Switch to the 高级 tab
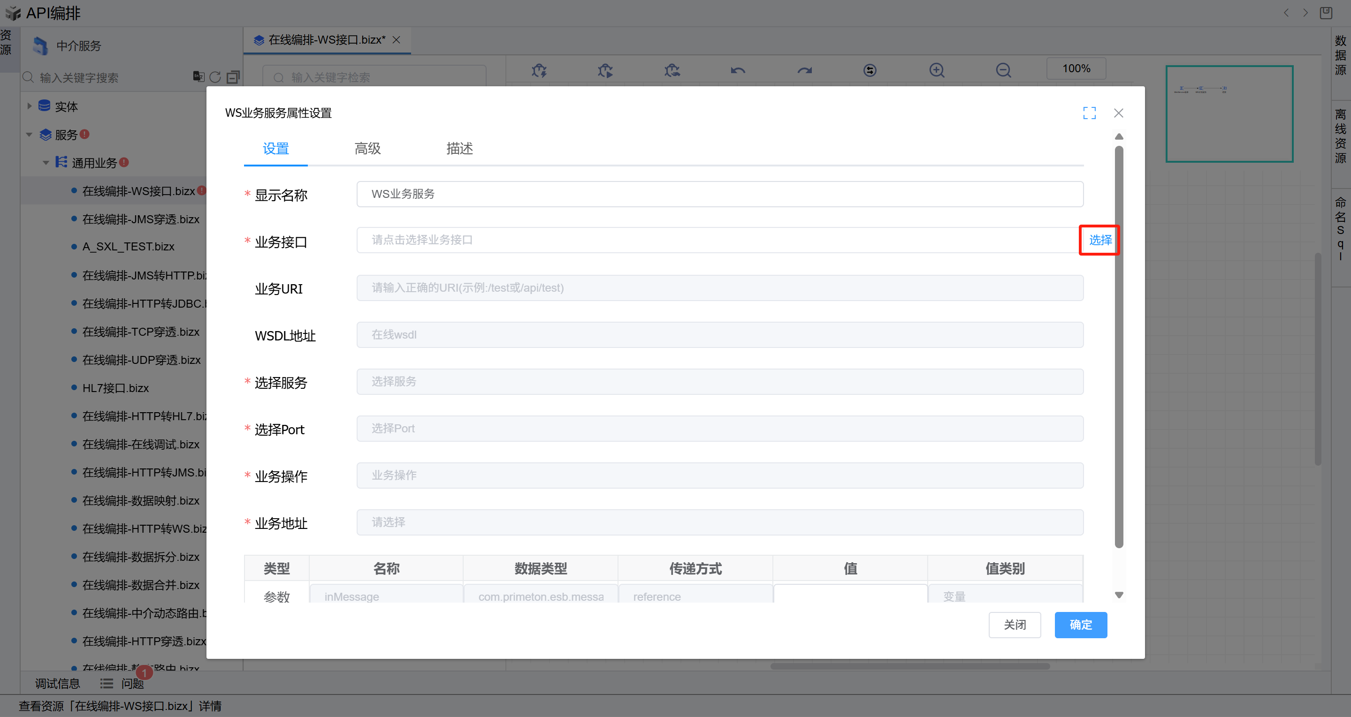 367,149
